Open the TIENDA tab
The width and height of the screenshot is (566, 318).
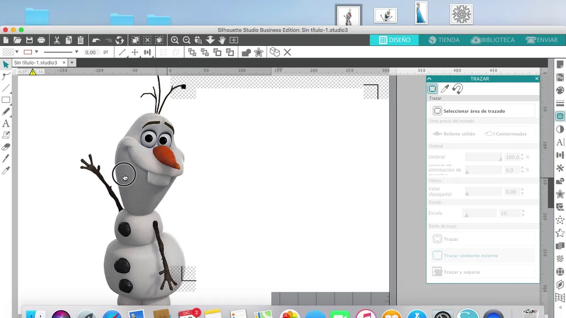tap(444, 40)
